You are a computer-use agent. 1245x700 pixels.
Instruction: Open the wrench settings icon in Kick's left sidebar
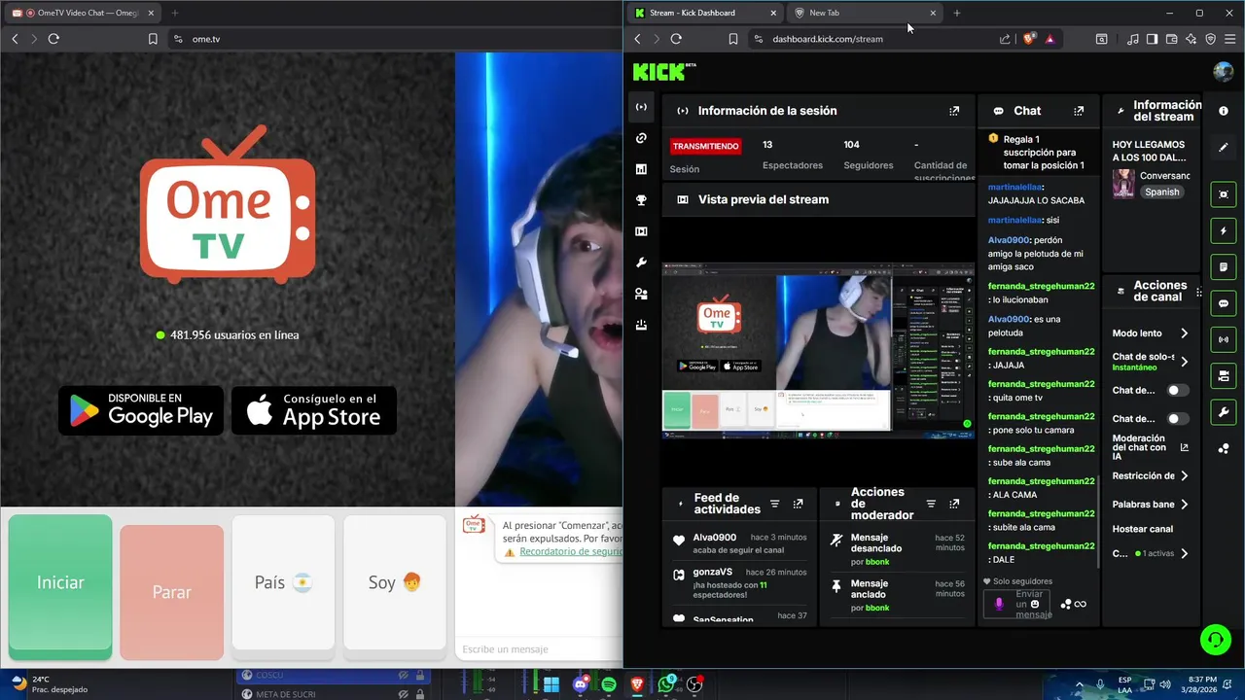641,262
